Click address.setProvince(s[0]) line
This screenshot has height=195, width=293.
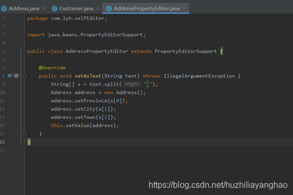coord(89,101)
